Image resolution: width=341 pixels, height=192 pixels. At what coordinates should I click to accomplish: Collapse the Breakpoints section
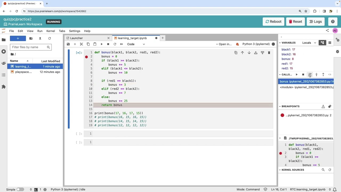280,106
